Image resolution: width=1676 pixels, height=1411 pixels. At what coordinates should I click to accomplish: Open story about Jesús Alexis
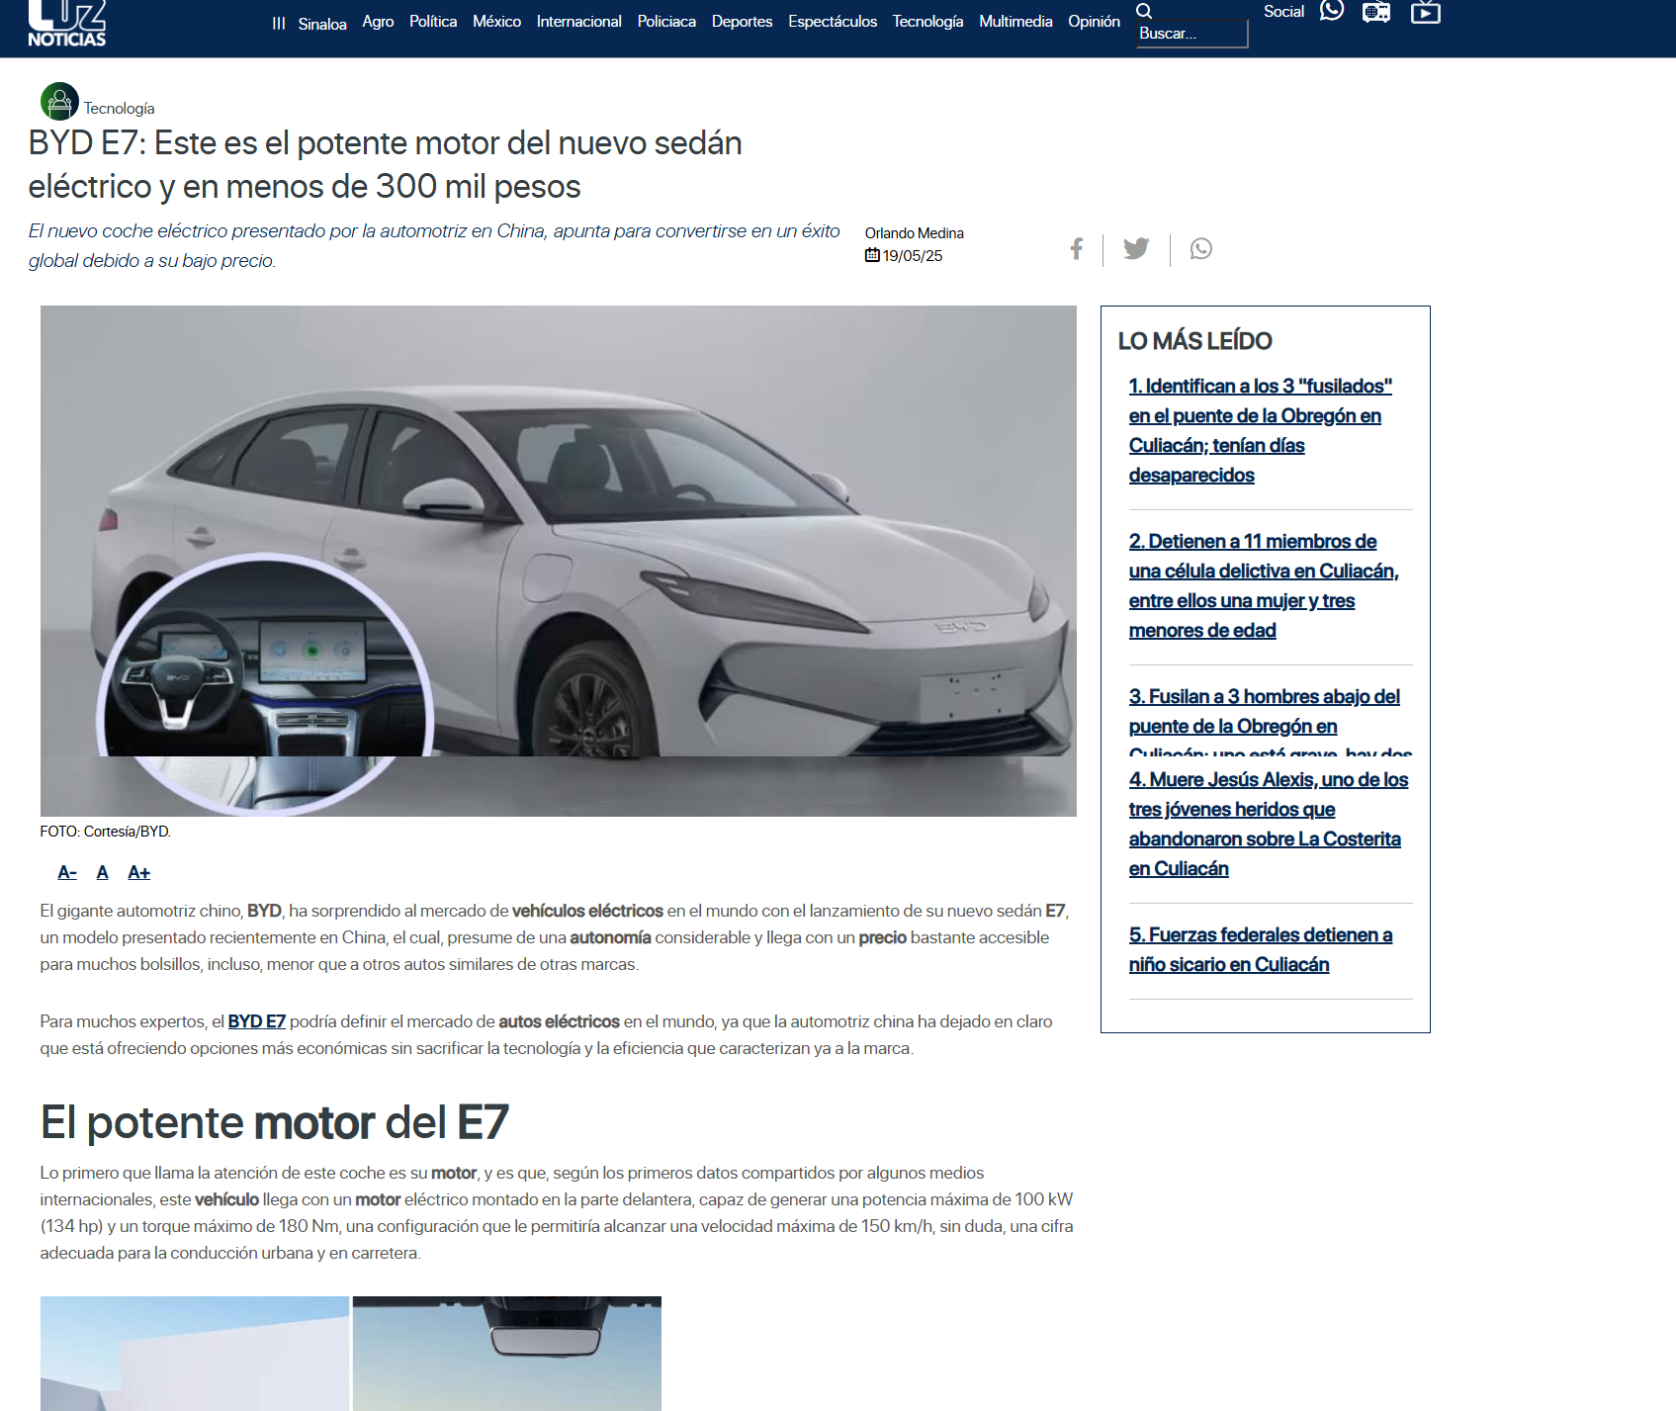[1269, 824]
